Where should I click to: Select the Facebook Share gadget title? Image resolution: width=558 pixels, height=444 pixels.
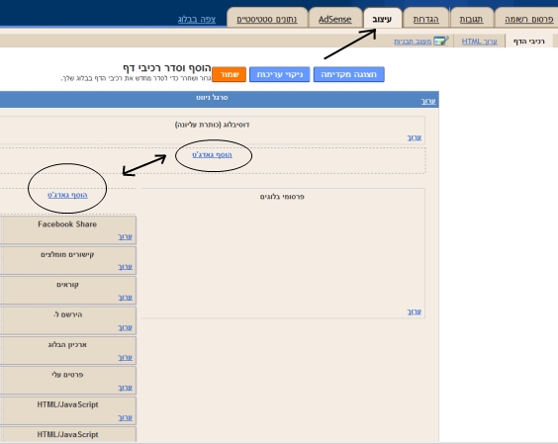(67, 224)
